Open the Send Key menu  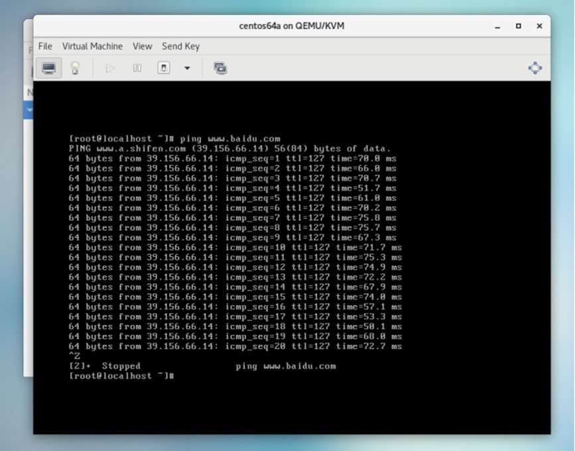[x=181, y=46]
